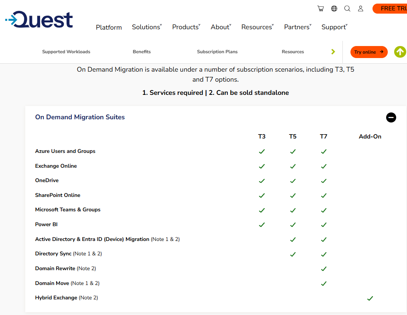Advance the sub-navigation with the orange chevron
This screenshot has width=407, height=315.
click(x=333, y=52)
